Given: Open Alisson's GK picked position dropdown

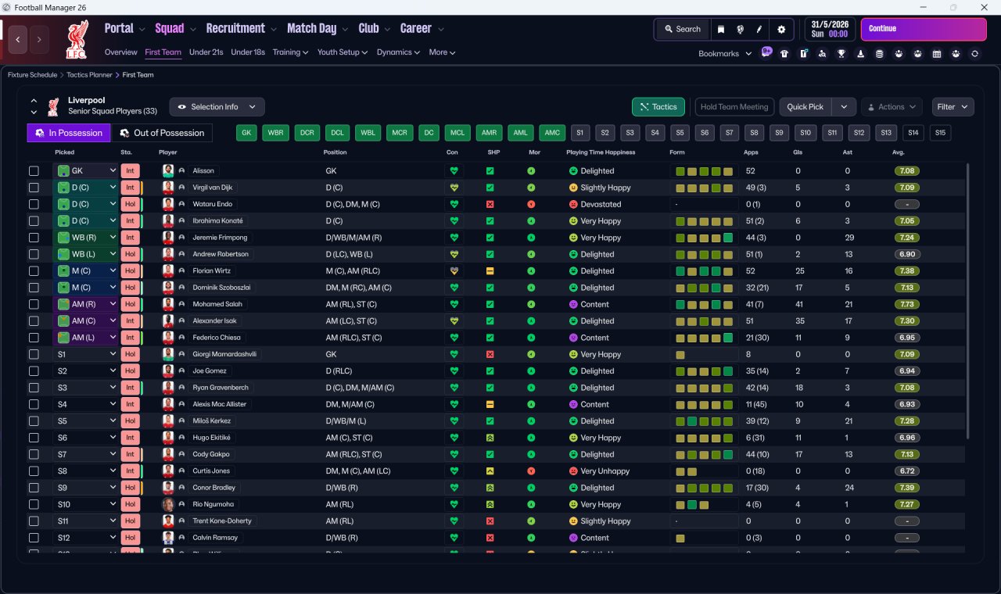Looking at the screenshot, I should [86, 170].
